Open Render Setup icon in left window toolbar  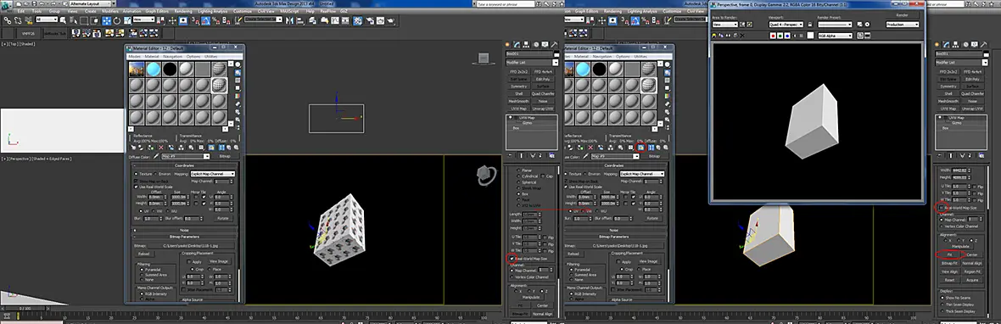(x=370, y=20)
